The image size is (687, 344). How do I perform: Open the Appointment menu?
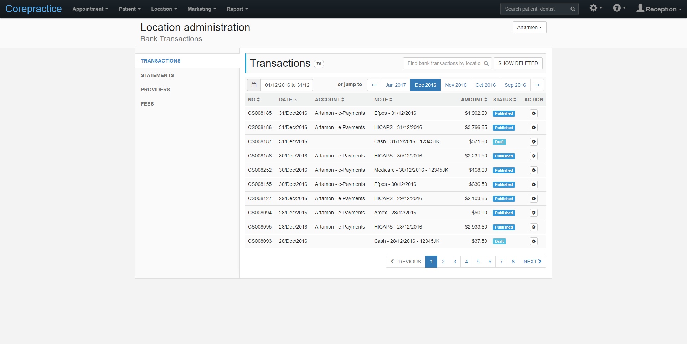[90, 9]
